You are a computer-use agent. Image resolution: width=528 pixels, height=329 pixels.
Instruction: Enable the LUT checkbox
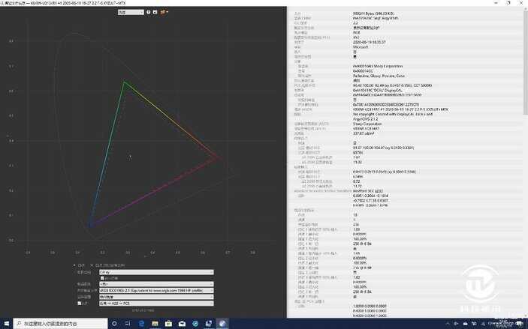(78, 303)
